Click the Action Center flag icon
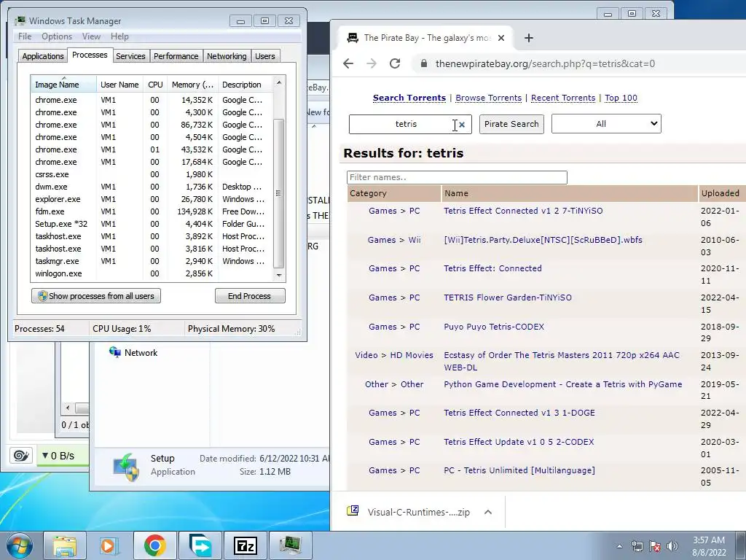The height and width of the screenshot is (560, 746). pos(655,546)
